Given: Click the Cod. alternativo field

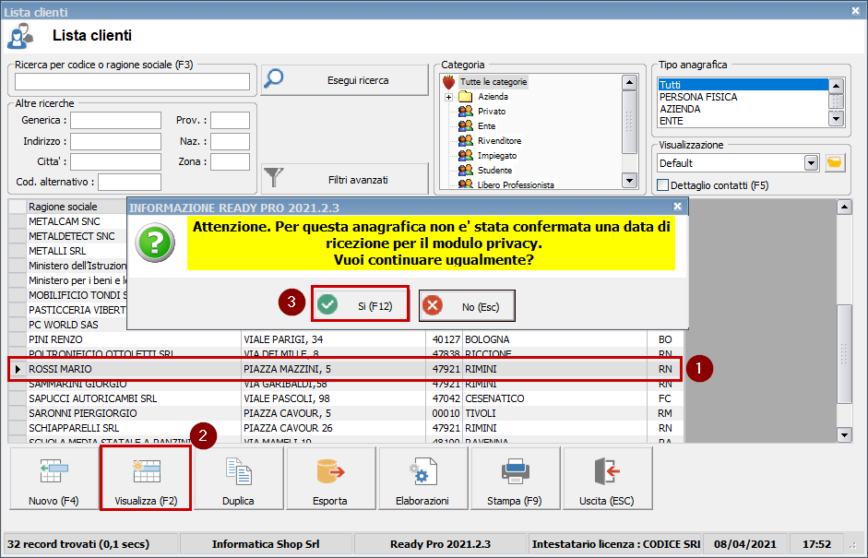Looking at the screenshot, I should click(129, 182).
